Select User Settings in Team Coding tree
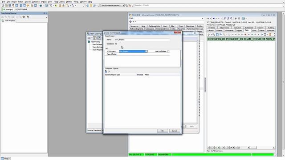This screenshot has width=285, height=160. point(97,44)
